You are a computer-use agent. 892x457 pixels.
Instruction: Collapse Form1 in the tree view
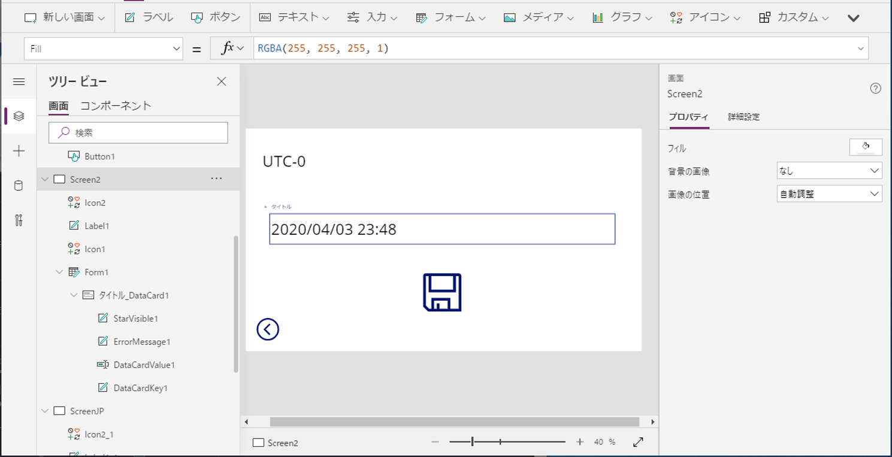tap(58, 272)
